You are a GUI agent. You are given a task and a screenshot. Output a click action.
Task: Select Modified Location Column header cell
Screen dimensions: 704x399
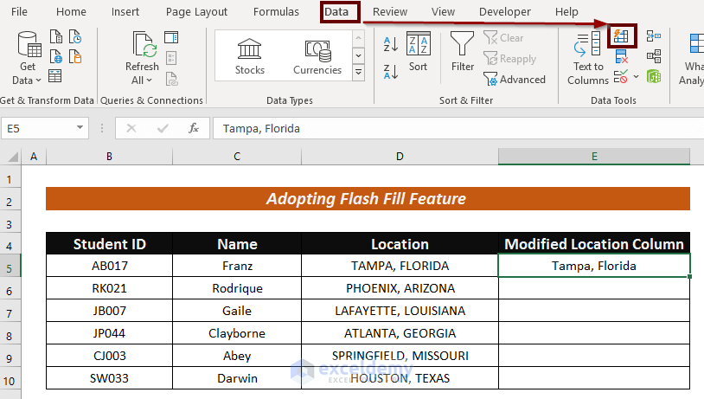click(594, 243)
